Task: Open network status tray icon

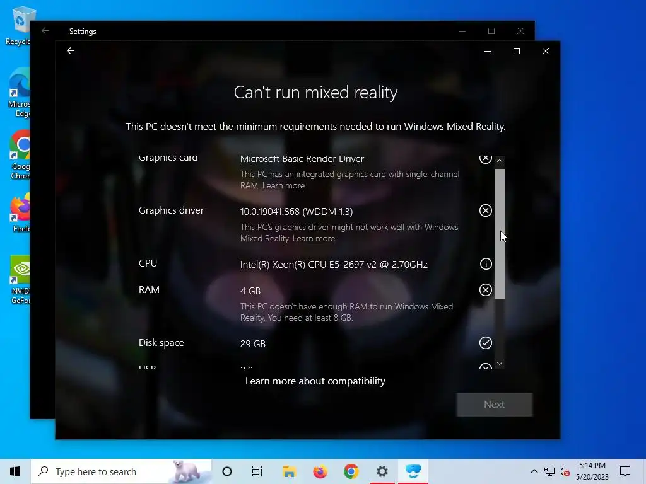Action: (549, 471)
